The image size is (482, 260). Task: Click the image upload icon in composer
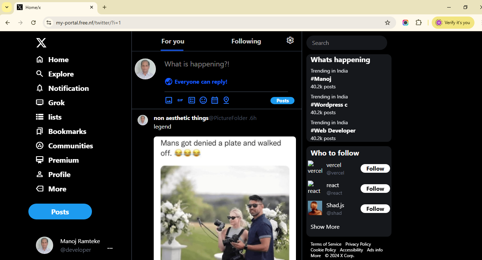point(169,100)
